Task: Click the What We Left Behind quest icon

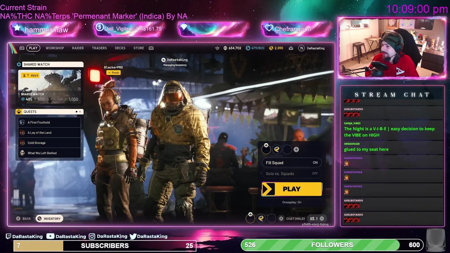Action: tap(22, 153)
